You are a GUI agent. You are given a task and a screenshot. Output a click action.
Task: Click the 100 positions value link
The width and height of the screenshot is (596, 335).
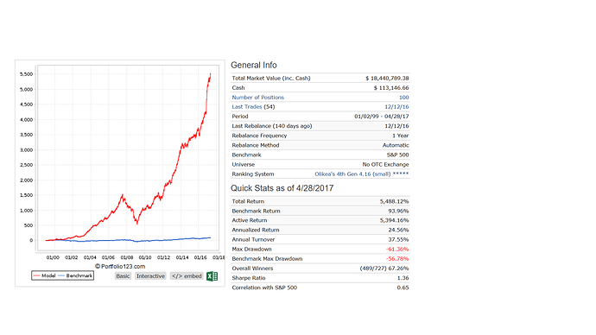(403, 98)
